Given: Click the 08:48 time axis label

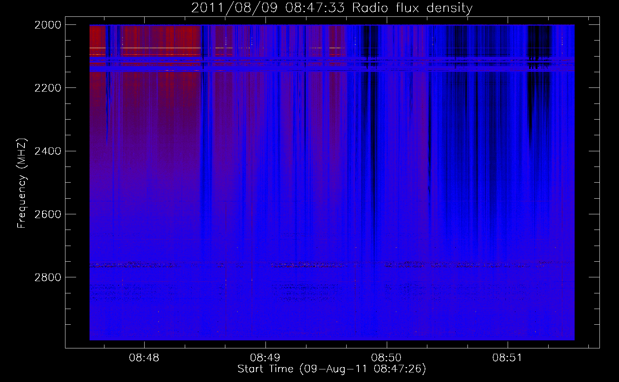Looking at the screenshot, I should 144,358.
